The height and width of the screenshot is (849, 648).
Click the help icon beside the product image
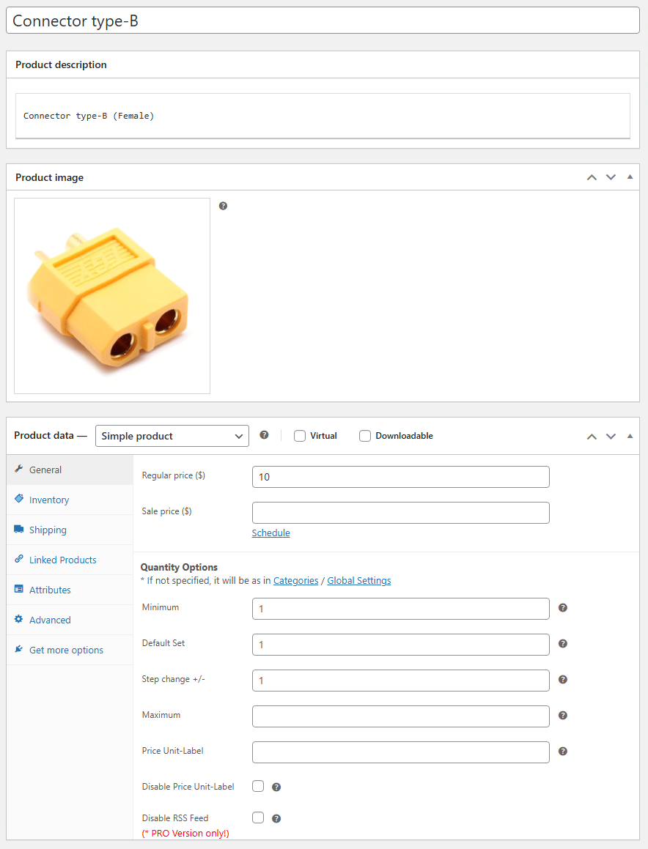click(223, 206)
